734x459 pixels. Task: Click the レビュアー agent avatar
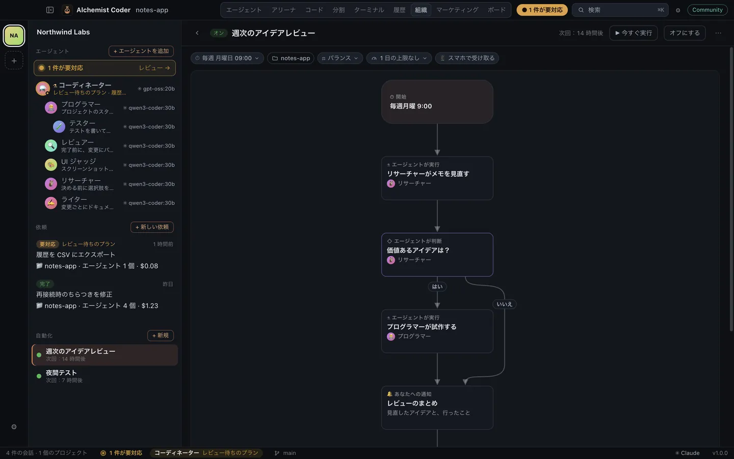tap(51, 146)
